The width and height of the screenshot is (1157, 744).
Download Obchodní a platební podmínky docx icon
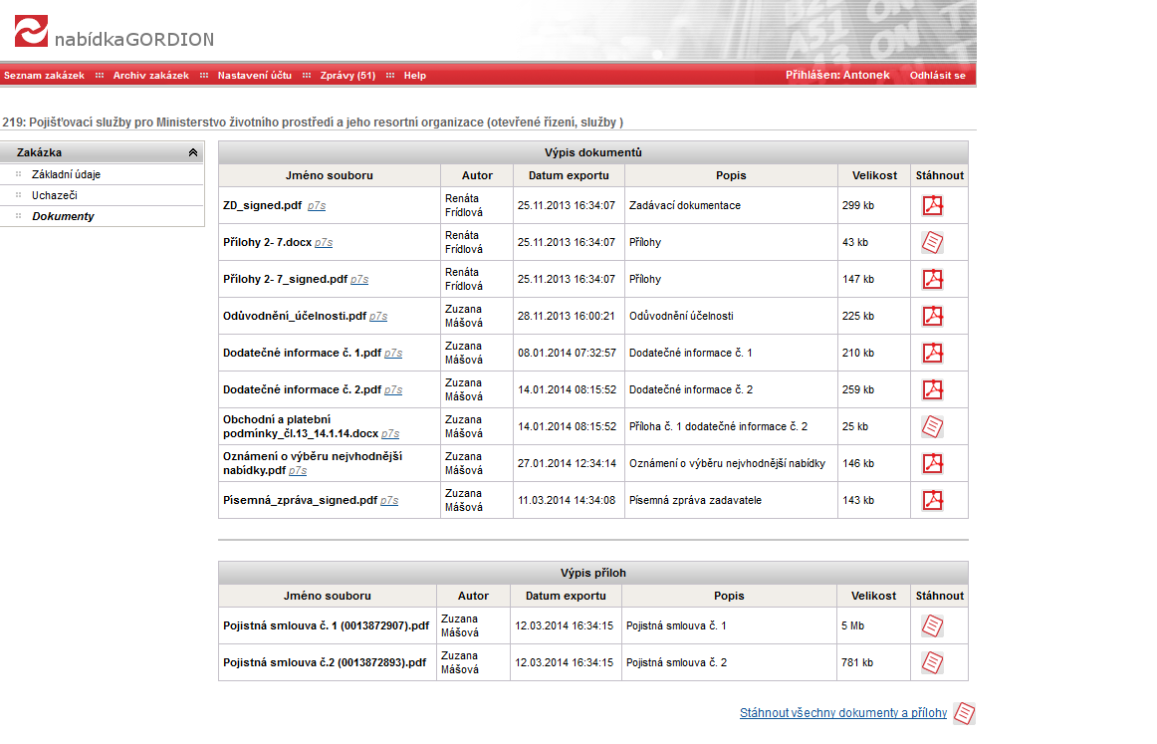(x=932, y=426)
